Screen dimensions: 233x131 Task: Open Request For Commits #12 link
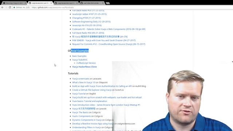108,44
